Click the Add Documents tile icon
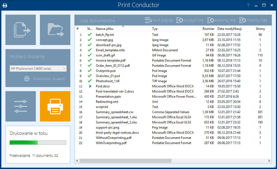The width and height of the screenshot is (277, 169). pos(21,30)
